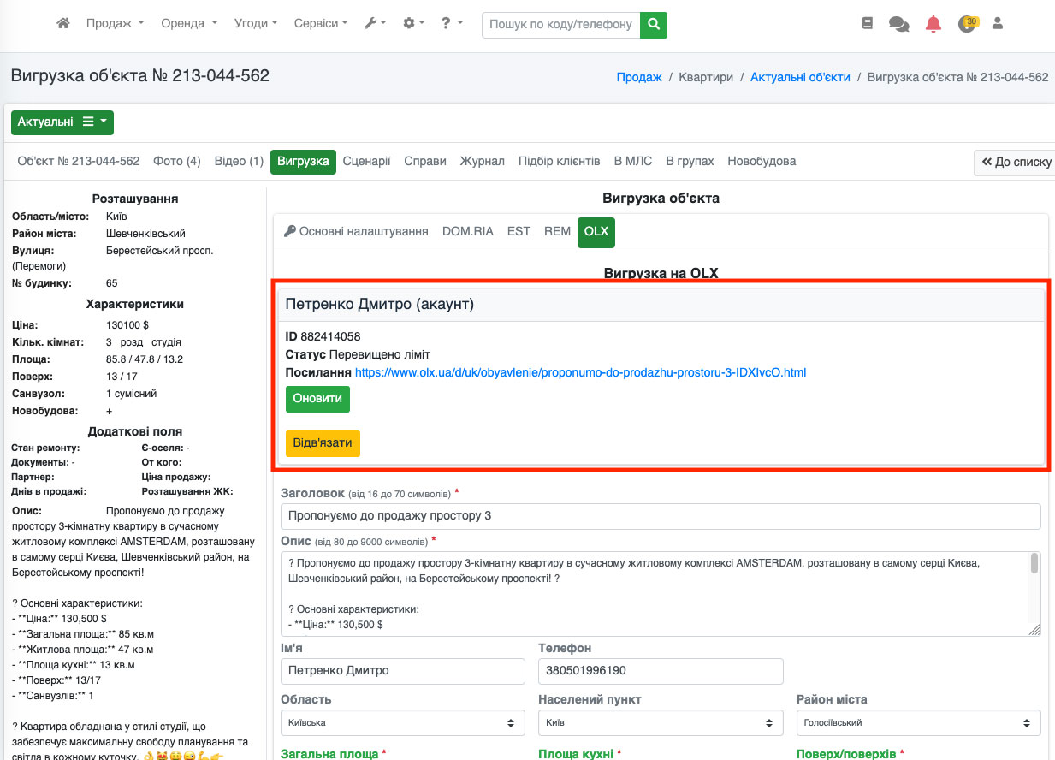Expand the Актуальні green dropdown
Viewport: 1055px width, 760px height.
click(62, 122)
